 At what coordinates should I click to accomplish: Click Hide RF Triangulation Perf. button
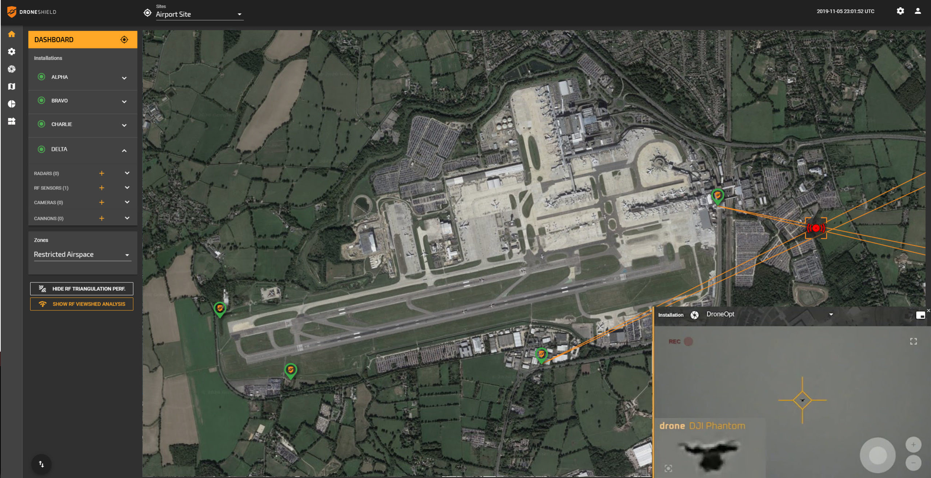[x=82, y=289]
